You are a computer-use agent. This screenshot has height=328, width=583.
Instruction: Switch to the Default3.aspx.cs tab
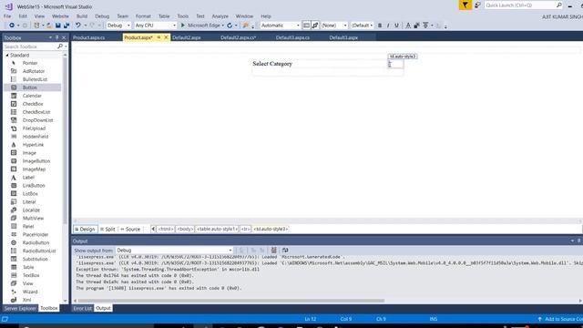292,37
